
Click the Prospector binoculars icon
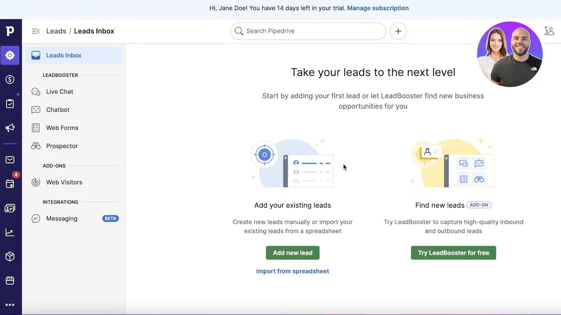pos(36,146)
